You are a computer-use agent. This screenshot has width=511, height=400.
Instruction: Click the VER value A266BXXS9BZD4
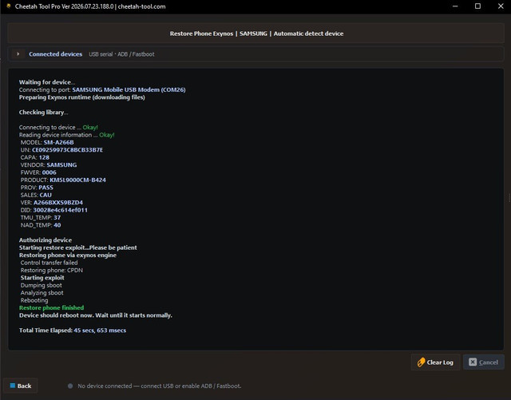coord(58,203)
